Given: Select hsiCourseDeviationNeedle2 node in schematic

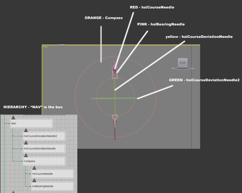Looking at the screenshot, I should click(x=44, y=136).
